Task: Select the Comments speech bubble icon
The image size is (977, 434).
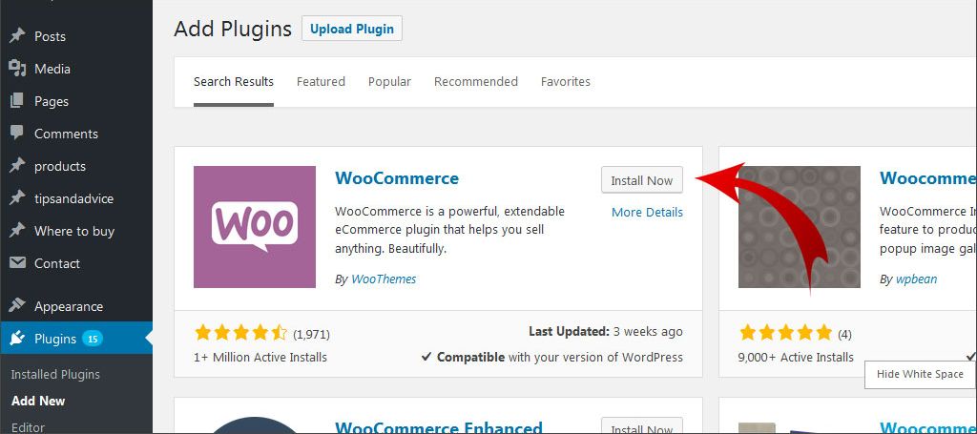Action: point(17,134)
